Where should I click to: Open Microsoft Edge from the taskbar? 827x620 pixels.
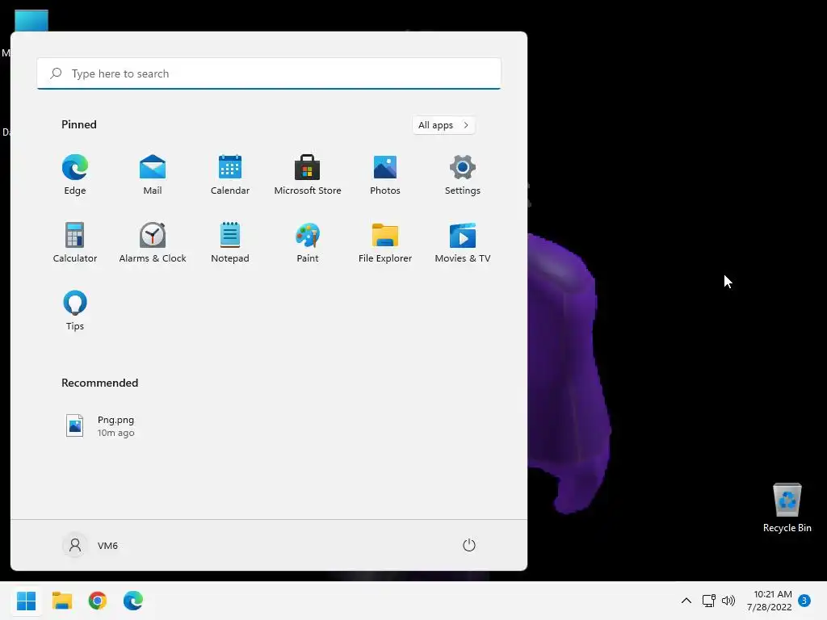tap(133, 601)
